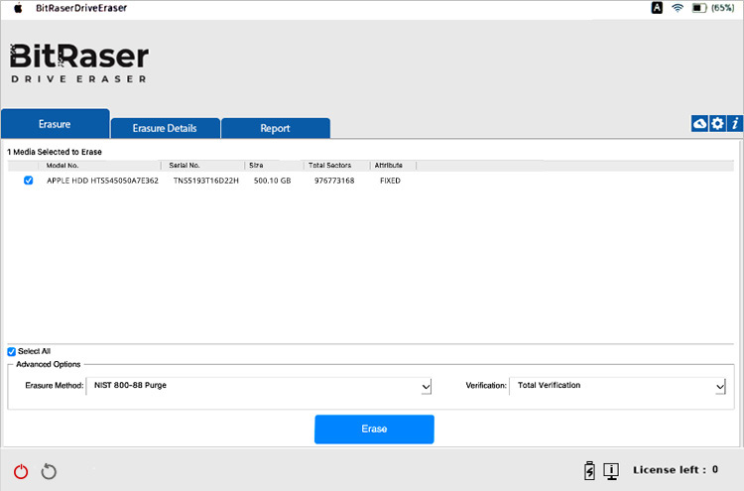Open the Apple menu icon
This screenshot has width=744, height=491.
(x=18, y=8)
